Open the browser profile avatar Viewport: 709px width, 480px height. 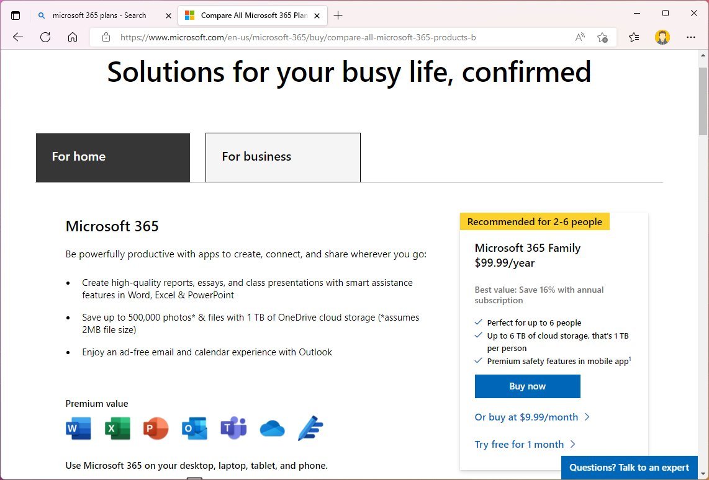point(662,37)
